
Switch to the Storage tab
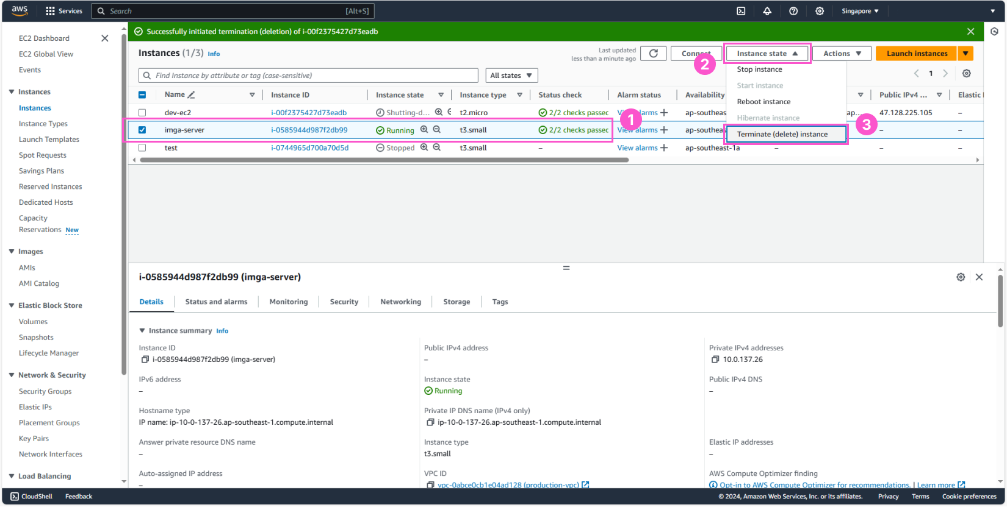pos(457,302)
